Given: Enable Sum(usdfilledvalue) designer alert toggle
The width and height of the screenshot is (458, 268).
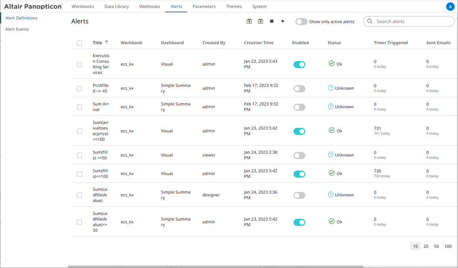Looking at the screenshot, I should point(299,196).
